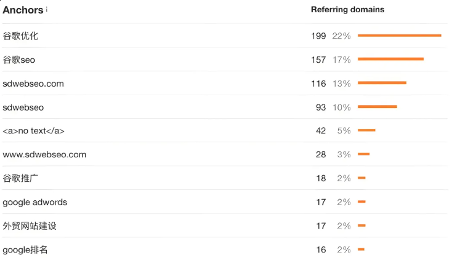The height and width of the screenshot is (258, 452).
Task: Click the 116 referring domains count
Action: (318, 84)
